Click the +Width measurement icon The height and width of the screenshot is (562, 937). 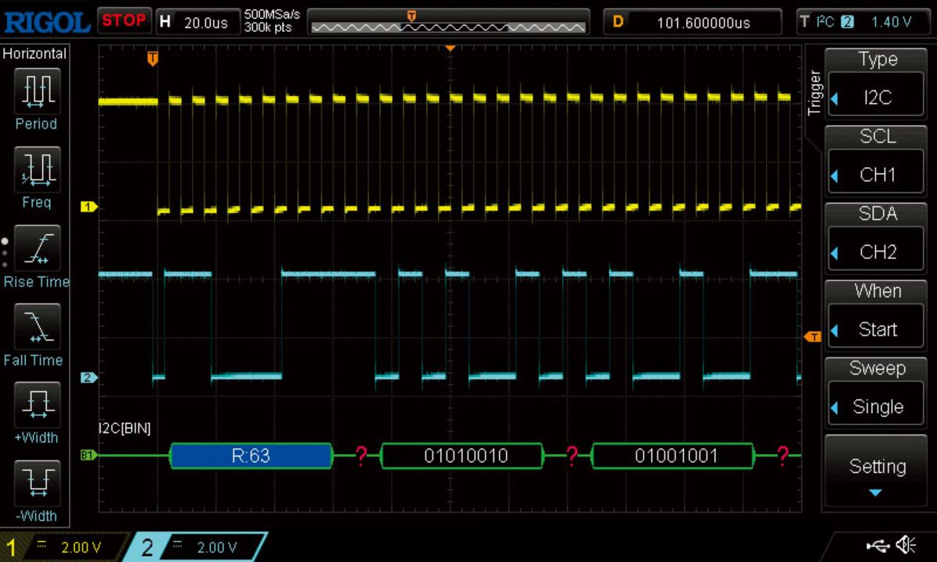pos(37,405)
